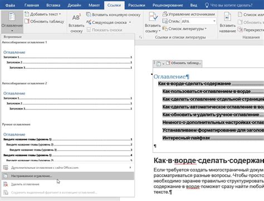264x201 pixels.
Task: Select the Ссылки ribbon tab
Action: click(114, 5)
